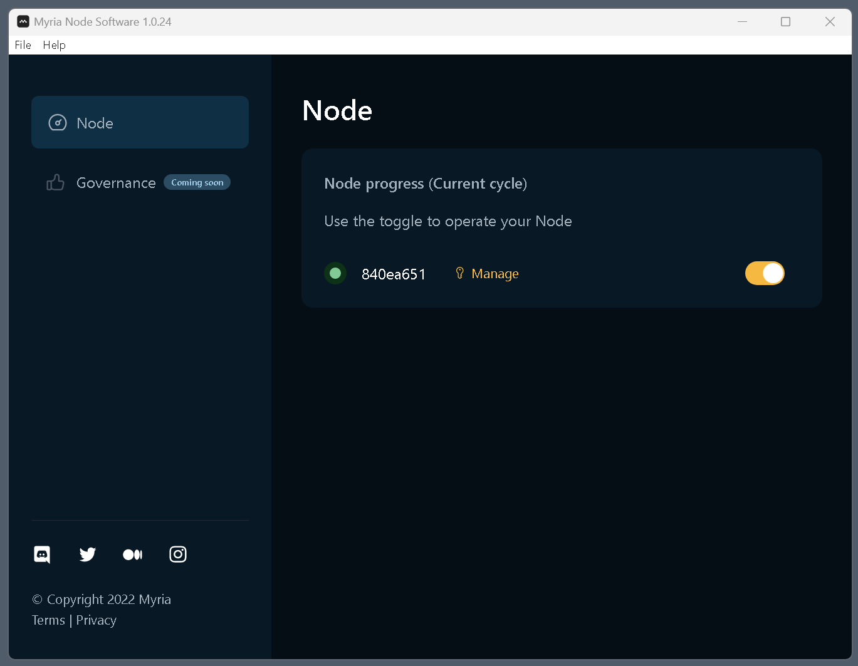
Task: Open the Medium social icon
Action: [x=133, y=554]
